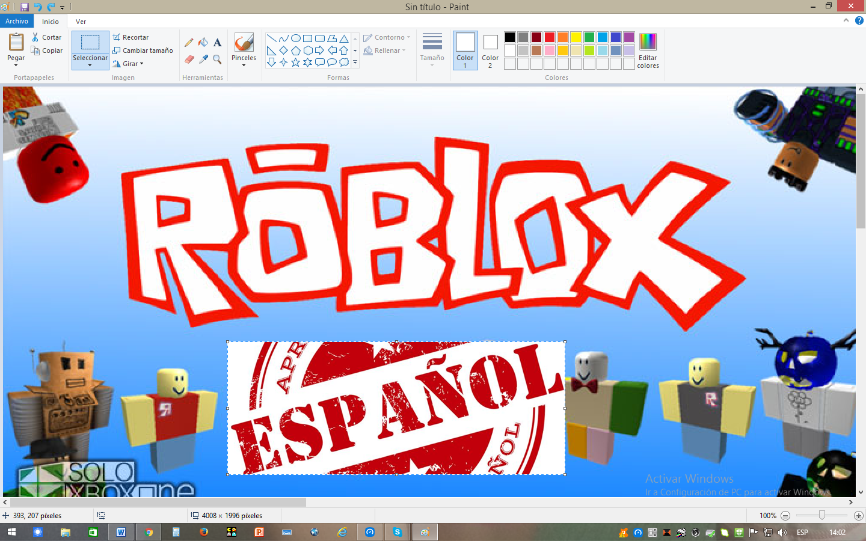Select the Diamond shape
Viewport: 866px width, 541px height.
pyautogui.click(x=283, y=50)
